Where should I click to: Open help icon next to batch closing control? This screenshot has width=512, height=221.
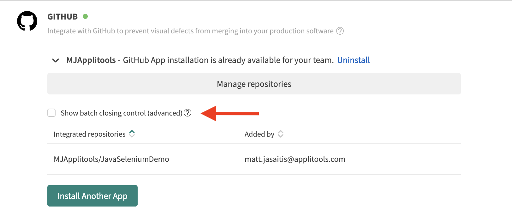click(x=188, y=113)
